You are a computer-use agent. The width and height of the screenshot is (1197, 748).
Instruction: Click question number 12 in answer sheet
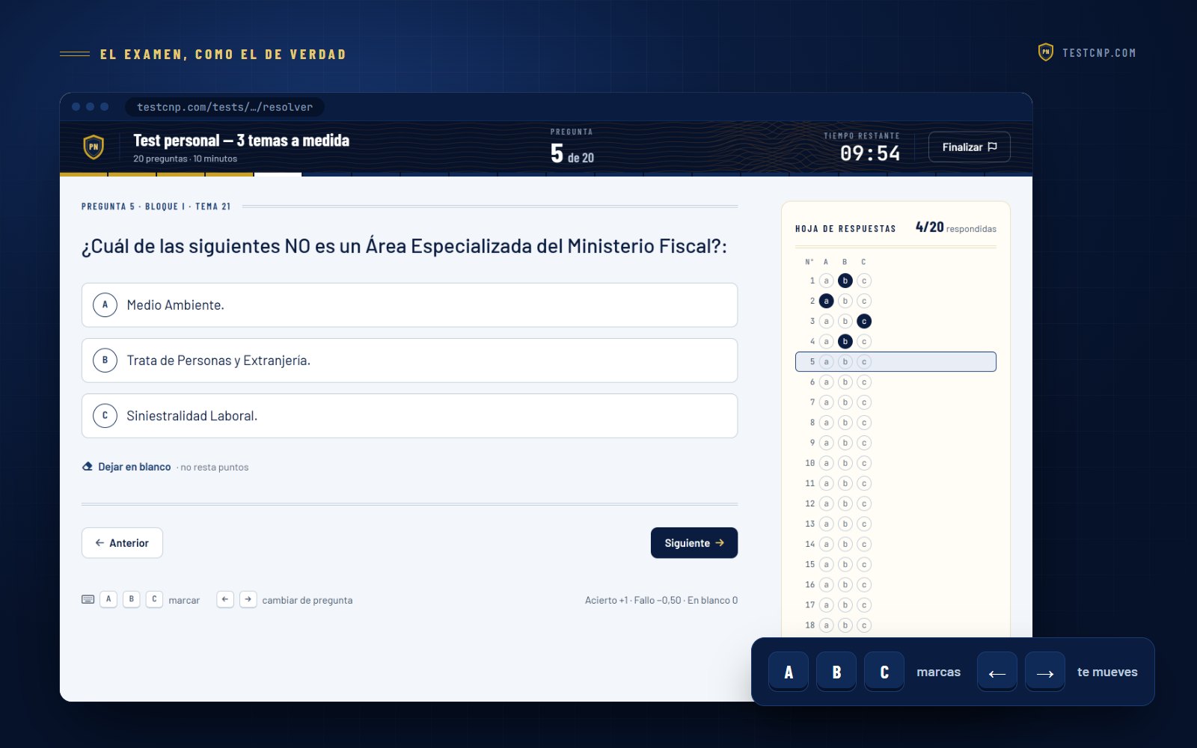point(810,503)
